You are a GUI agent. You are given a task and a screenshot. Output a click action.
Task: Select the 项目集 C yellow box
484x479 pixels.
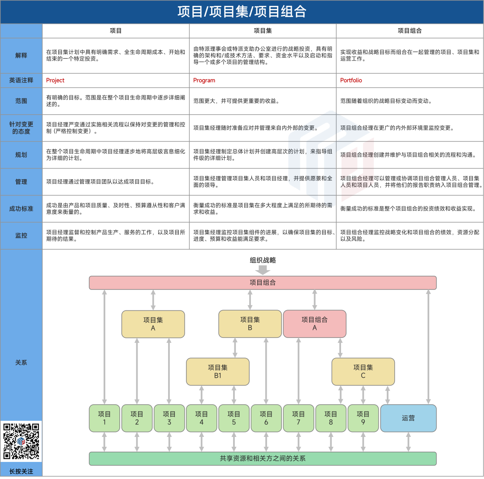pyautogui.click(x=363, y=371)
